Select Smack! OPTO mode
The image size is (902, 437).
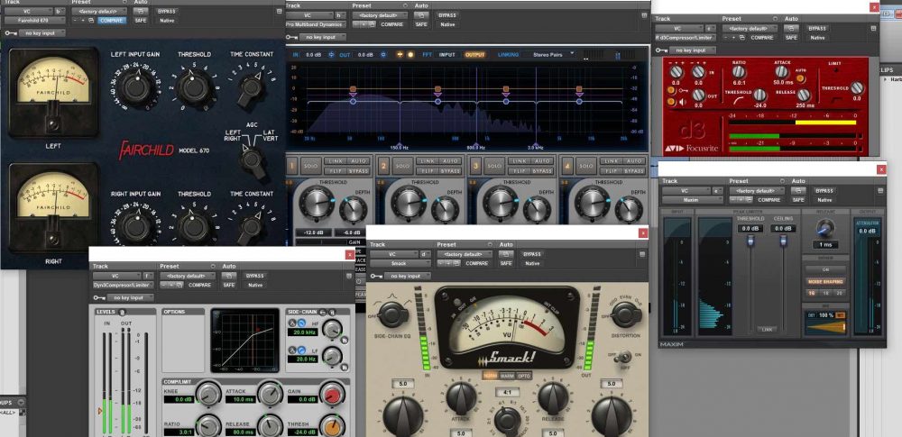525,376
